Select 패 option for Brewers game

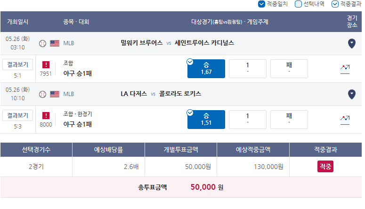[x=289, y=69]
